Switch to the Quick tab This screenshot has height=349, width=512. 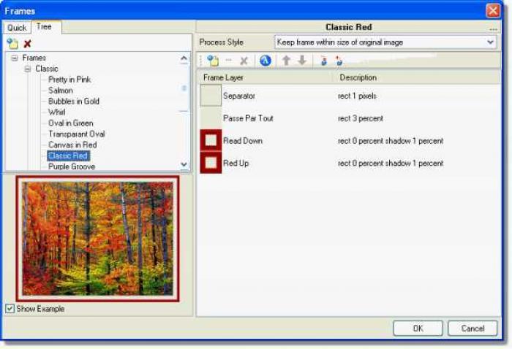coord(17,28)
